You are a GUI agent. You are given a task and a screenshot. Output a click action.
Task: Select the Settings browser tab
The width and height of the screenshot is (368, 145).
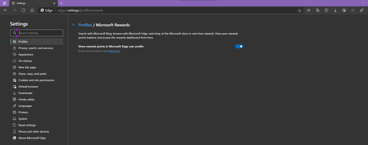[x=34, y=3]
